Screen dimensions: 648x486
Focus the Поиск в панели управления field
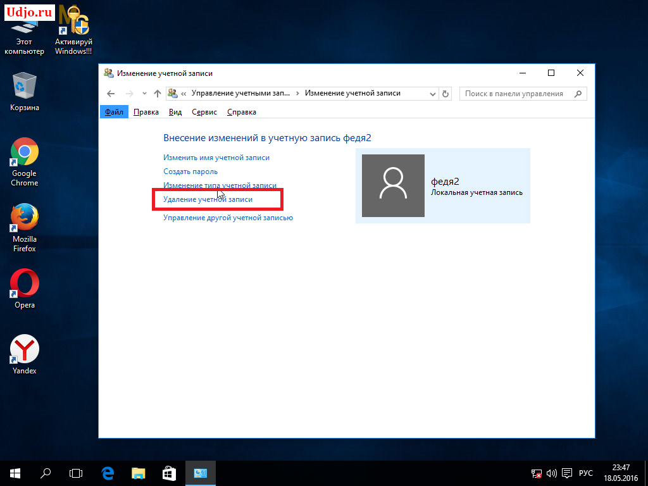point(523,94)
